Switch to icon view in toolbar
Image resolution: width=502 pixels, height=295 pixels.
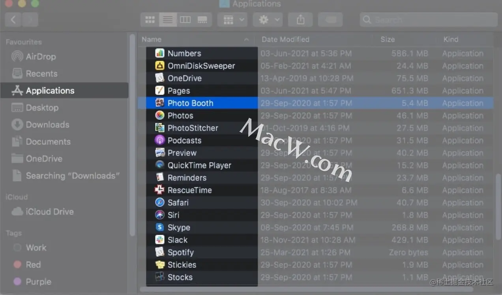click(x=150, y=19)
